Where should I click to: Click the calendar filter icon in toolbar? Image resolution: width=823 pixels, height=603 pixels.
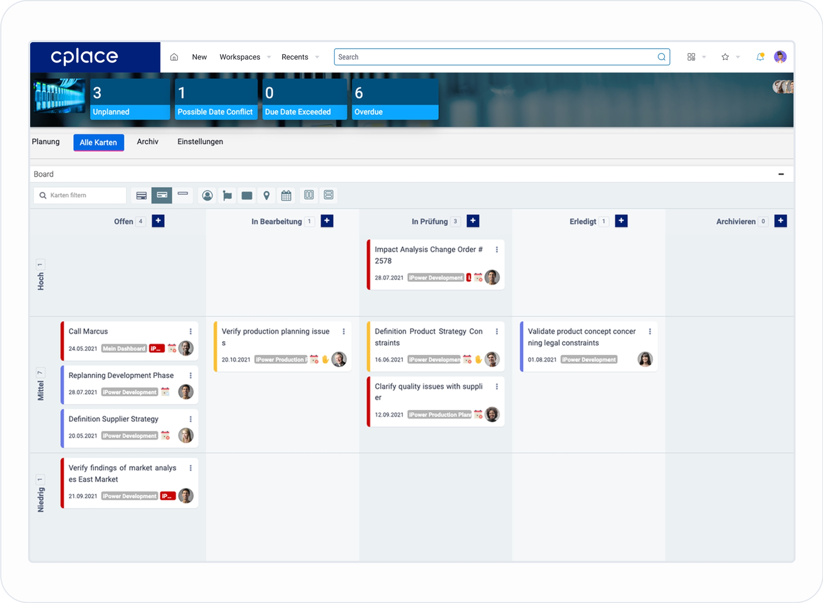point(286,196)
